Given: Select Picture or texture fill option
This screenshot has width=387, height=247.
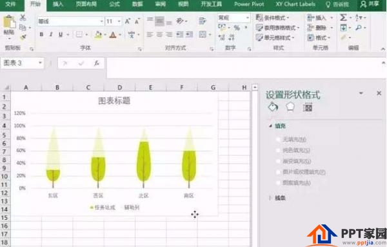Looking at the screenshot, I should click(278, 172).
